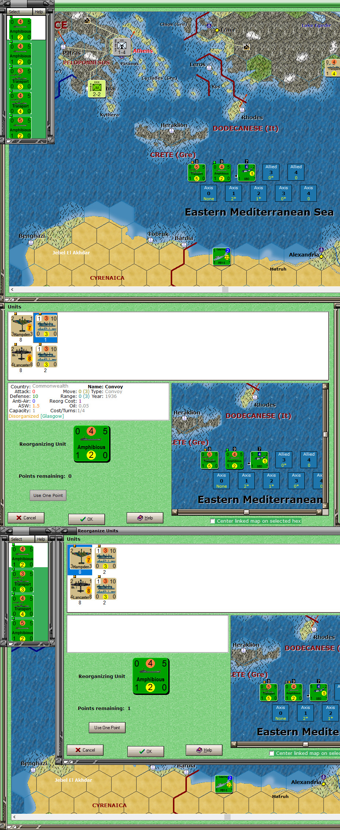Confirm OK in dialog showing Points remaining 1
This screenshot has width=340, height=830.
pos(146,751)
